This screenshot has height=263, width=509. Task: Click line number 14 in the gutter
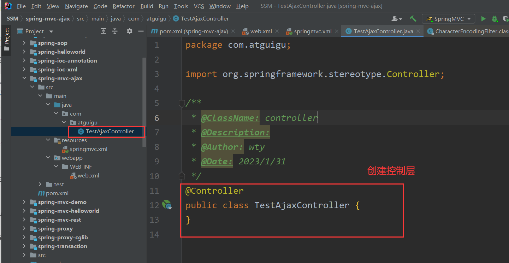154,234
